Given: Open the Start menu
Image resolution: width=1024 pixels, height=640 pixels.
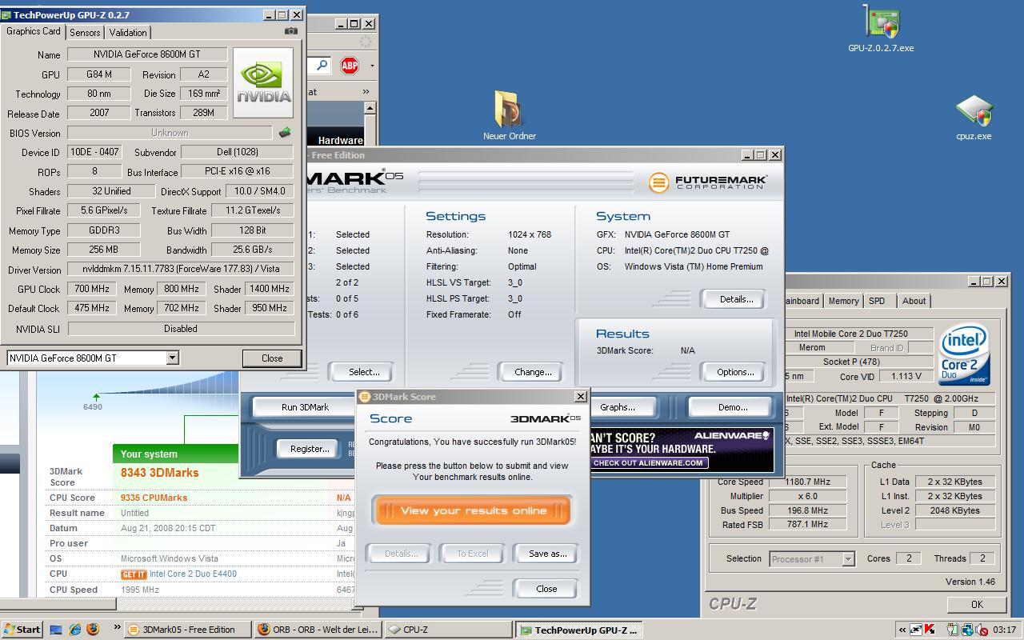Looking at the screenshot, I should [22, 629].
